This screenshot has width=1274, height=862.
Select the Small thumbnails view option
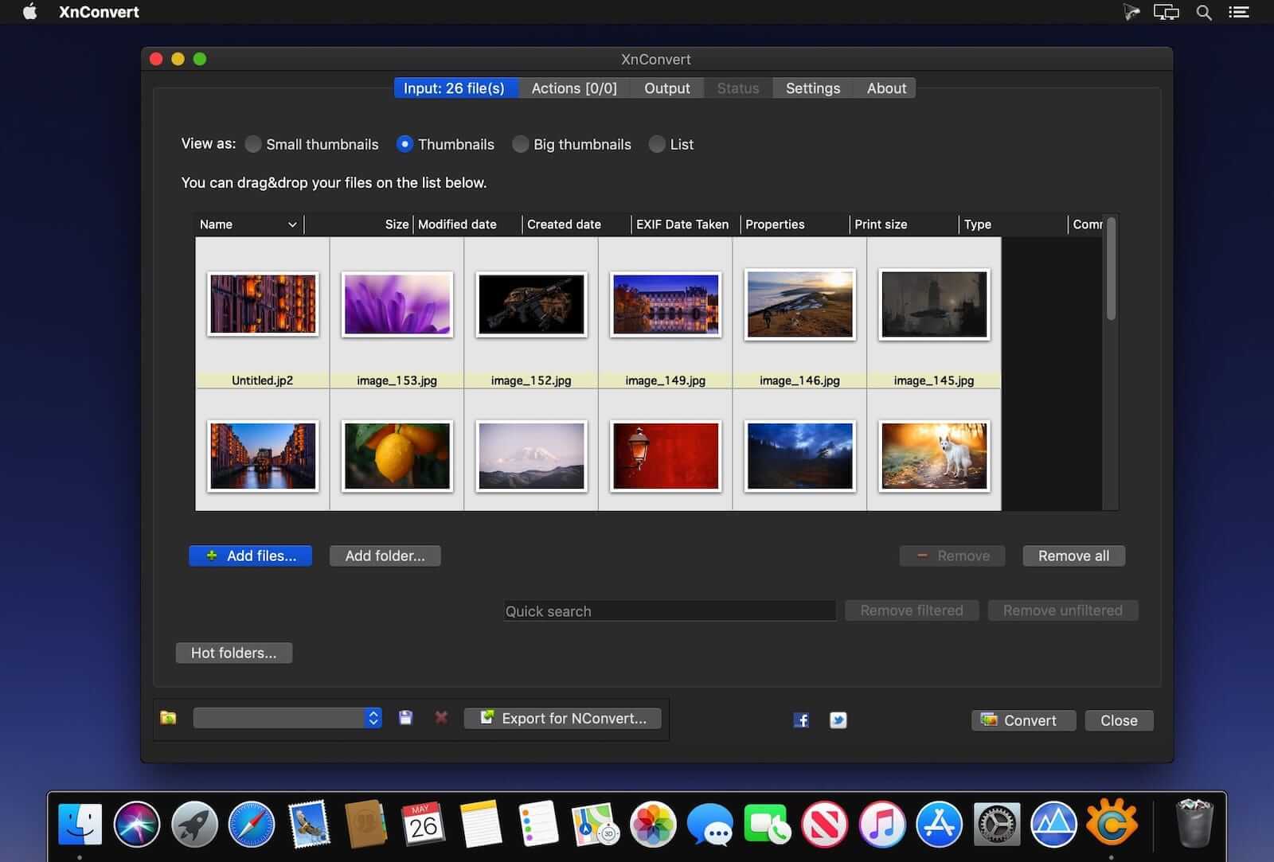tap(253, 144)
